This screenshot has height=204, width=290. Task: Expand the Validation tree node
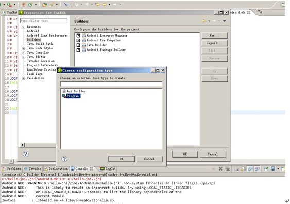tap(24, 78)
